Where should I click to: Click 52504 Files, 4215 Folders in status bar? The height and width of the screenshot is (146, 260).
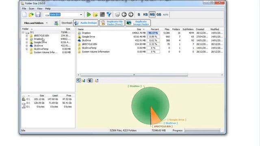coord(123,131)
